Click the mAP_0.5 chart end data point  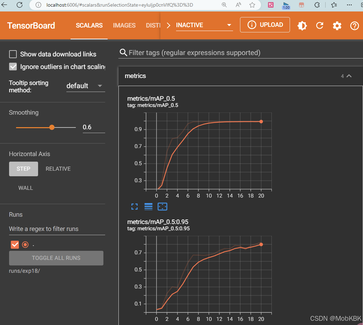point(261,122)
